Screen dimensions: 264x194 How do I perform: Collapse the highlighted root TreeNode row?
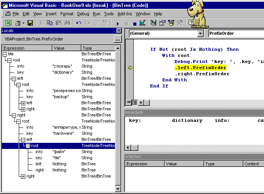[28, 146]
